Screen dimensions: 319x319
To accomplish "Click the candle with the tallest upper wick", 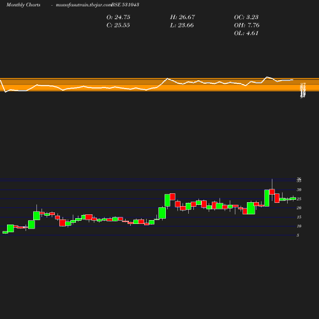I will [x=272, y=191].
